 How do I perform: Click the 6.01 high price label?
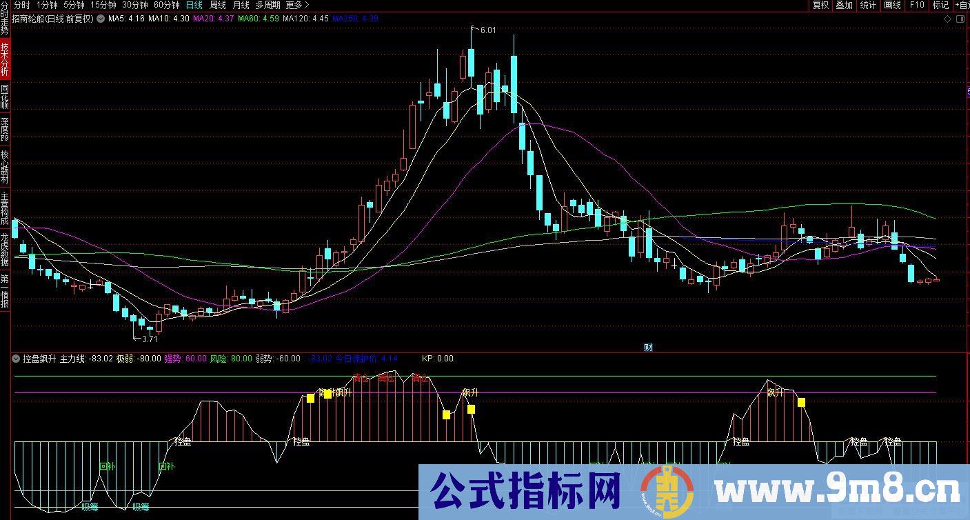pos(487,30)
